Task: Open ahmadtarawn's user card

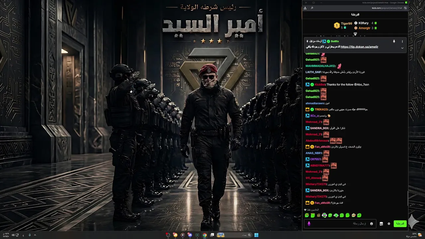Action: point(315,103)
